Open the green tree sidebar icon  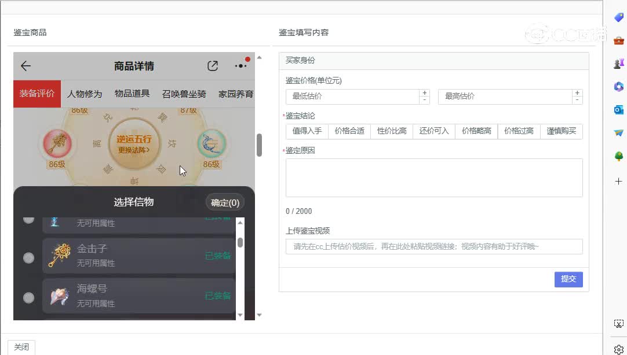click(x=619, y=156)
